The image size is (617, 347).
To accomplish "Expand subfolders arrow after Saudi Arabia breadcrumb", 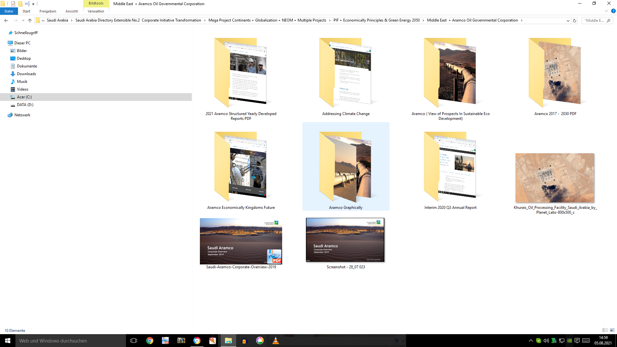I will pos(72,21).
